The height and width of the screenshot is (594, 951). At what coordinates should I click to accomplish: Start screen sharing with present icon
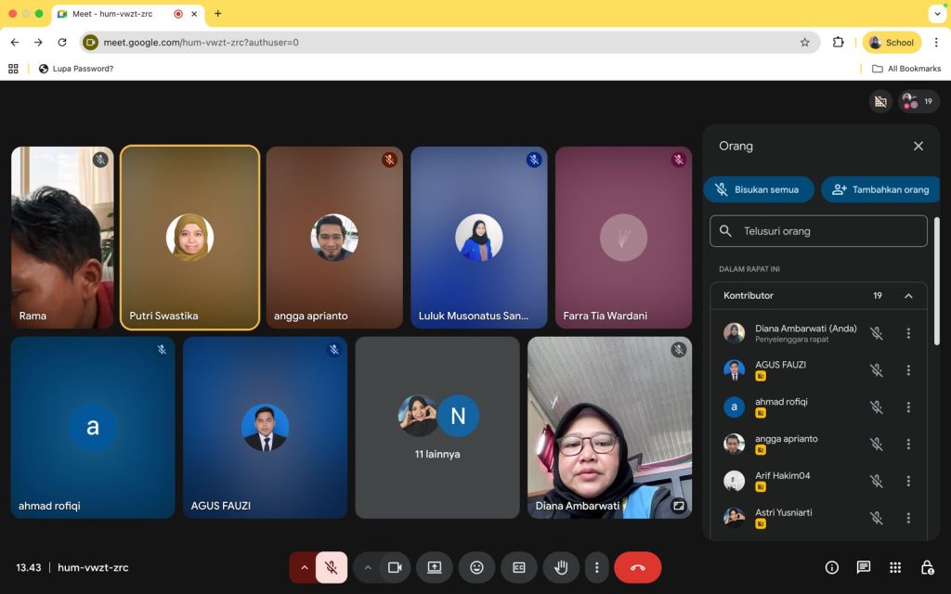click(x=434, y=567)
